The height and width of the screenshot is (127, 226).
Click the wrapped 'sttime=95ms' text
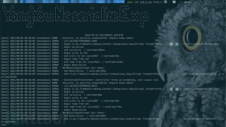click(8, 122)
